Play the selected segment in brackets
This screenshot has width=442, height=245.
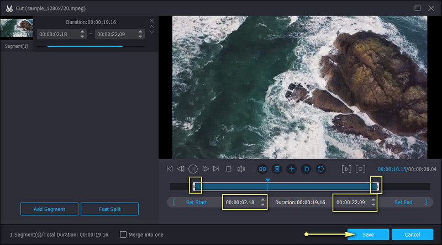[346, 169]
